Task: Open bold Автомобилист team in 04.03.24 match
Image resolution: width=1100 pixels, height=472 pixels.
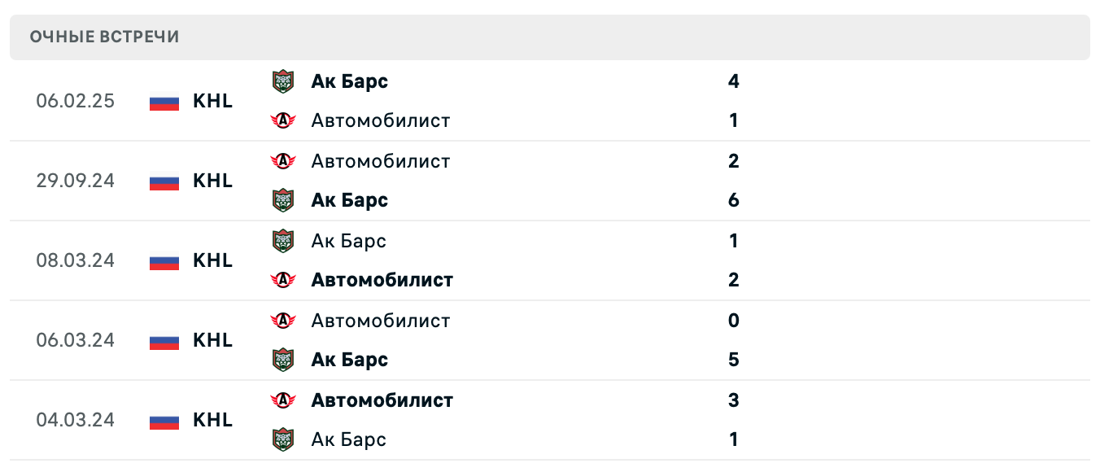Action: [x=382, y=400]
